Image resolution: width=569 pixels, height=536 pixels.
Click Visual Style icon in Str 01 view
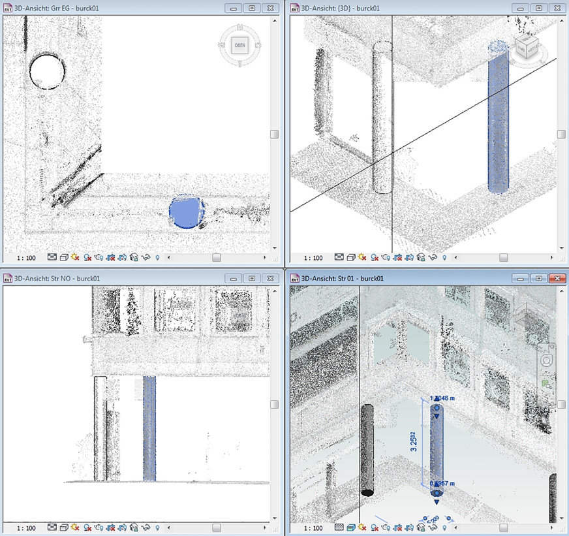pyautogui.click(x=350, y=527)
